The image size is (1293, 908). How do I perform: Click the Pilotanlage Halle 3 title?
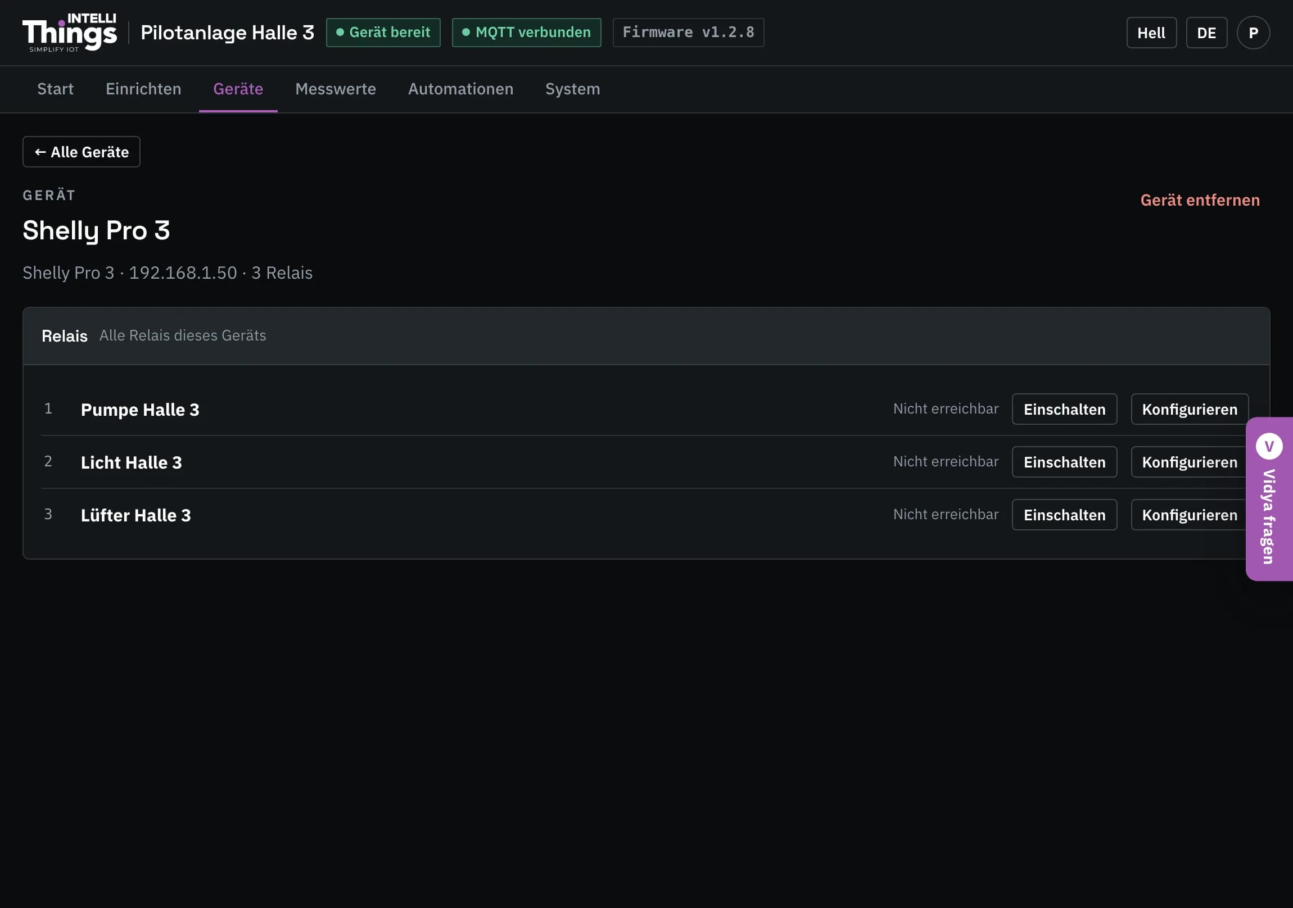click(x=228, y=33)
